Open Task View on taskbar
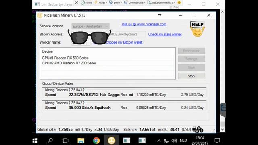The image size is (258, 145). (65, 141)
